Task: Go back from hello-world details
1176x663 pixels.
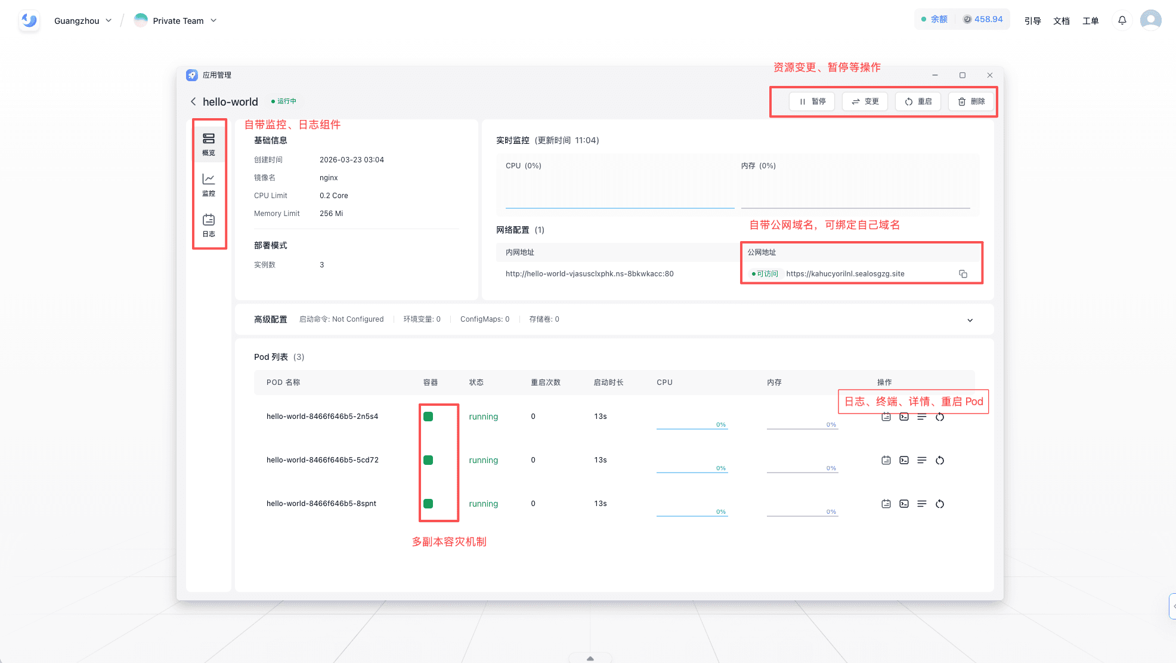Action: pos(193,101)
